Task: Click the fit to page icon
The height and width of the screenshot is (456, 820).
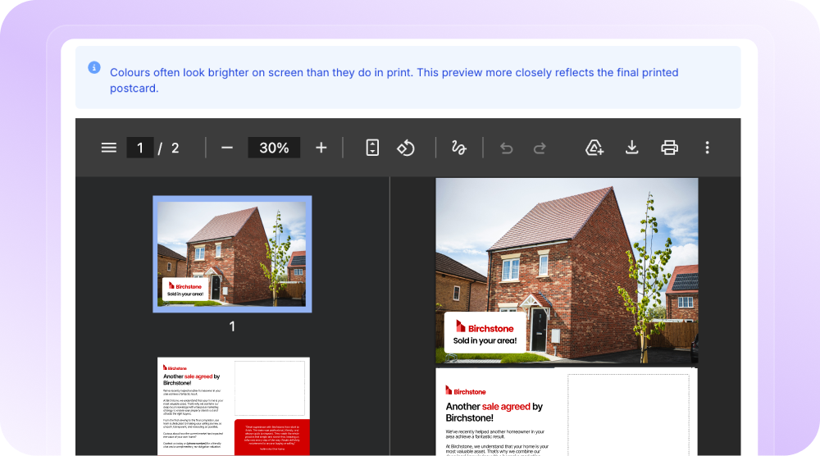Action: click(372, 148)
